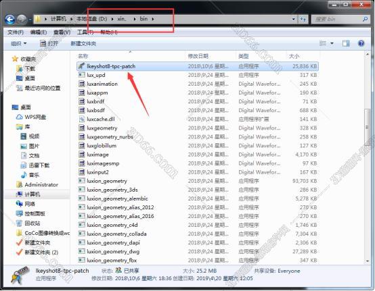This screenshot has height=291, width=375.
Task: Sort by the 修改日期 column header
Action: tap(198, 56)
